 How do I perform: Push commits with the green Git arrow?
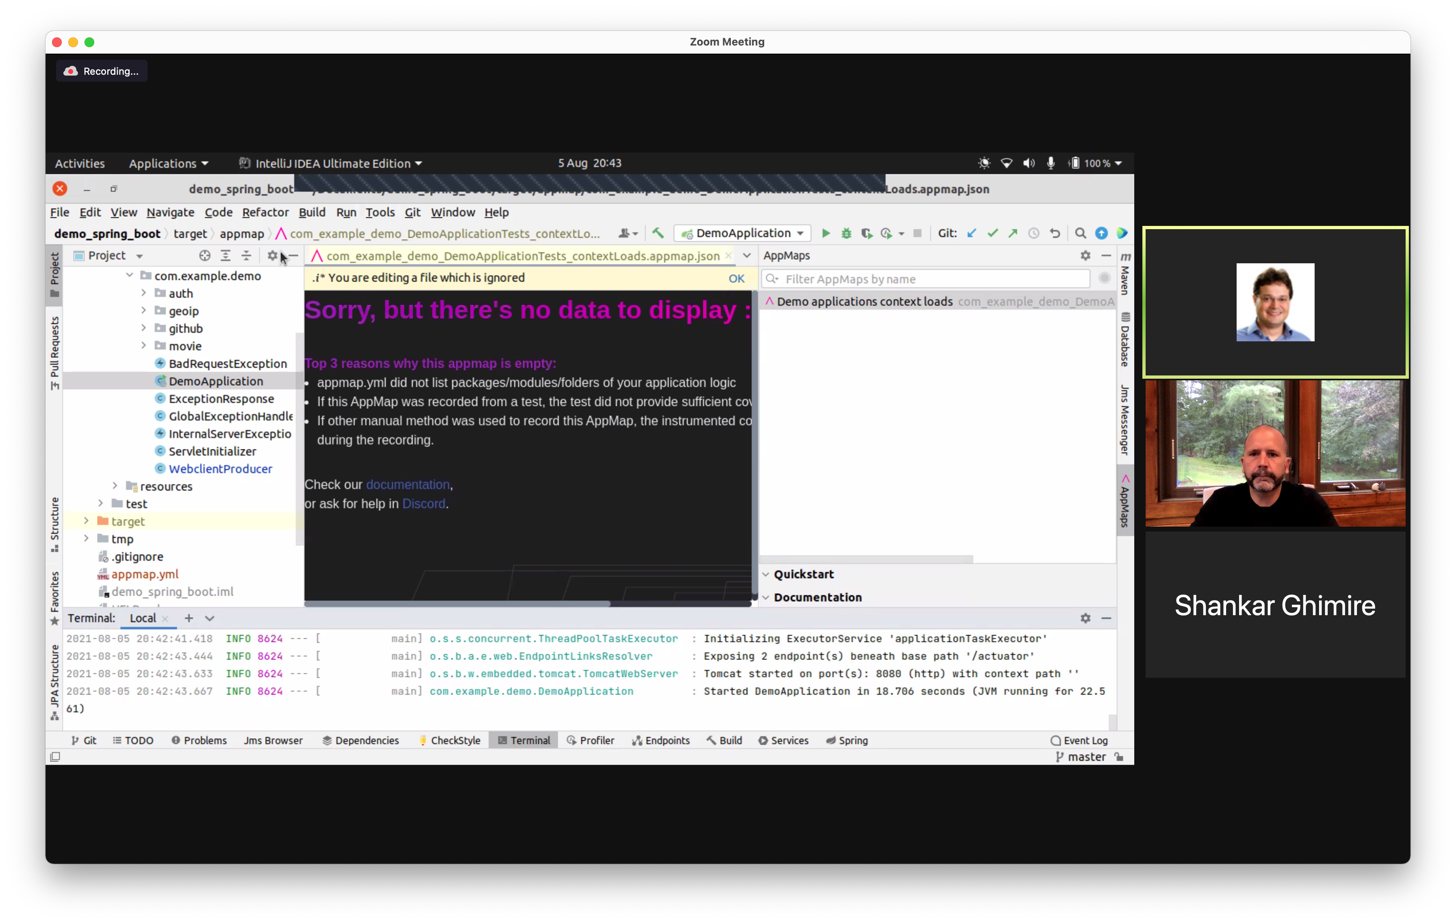click(x=1013, y=233)
